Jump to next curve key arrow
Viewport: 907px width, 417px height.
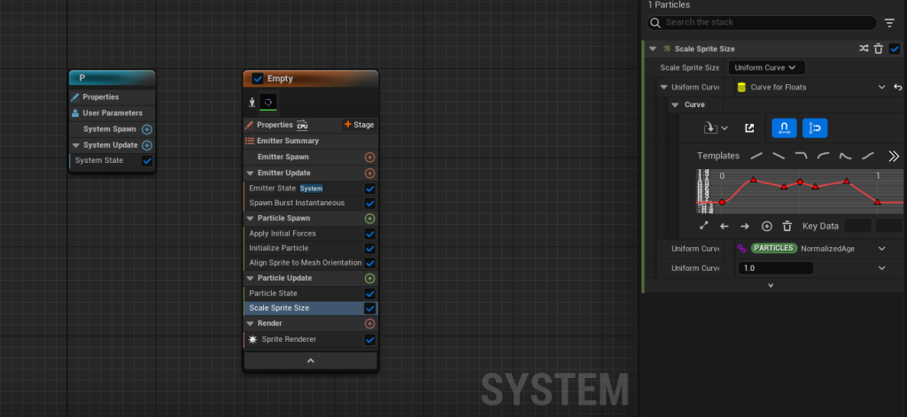tap(745, 226)
